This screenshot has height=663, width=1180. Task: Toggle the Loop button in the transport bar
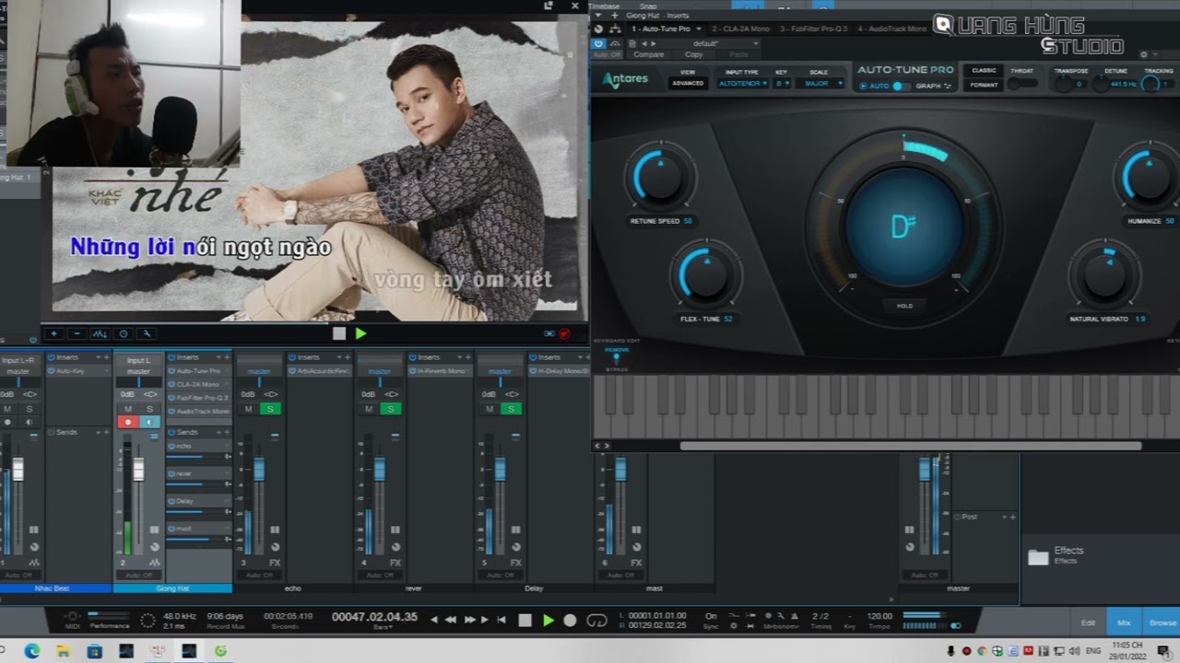pos(596,621)
